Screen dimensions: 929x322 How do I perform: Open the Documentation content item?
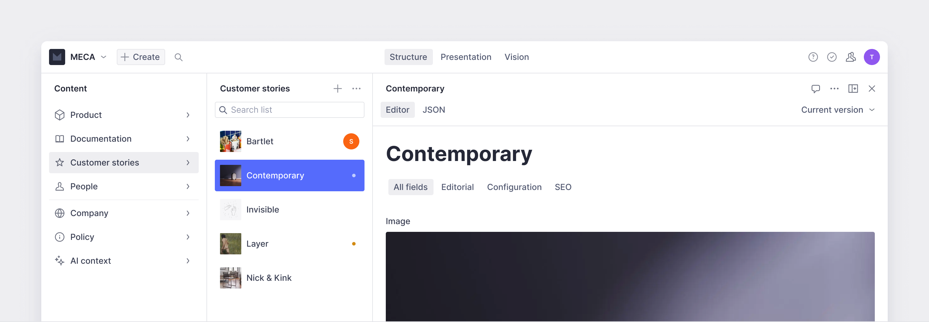point(124,139)
